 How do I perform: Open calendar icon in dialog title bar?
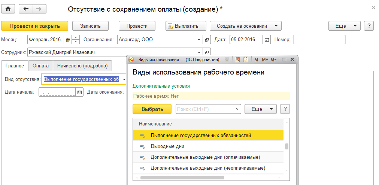[x=246, y=60]
